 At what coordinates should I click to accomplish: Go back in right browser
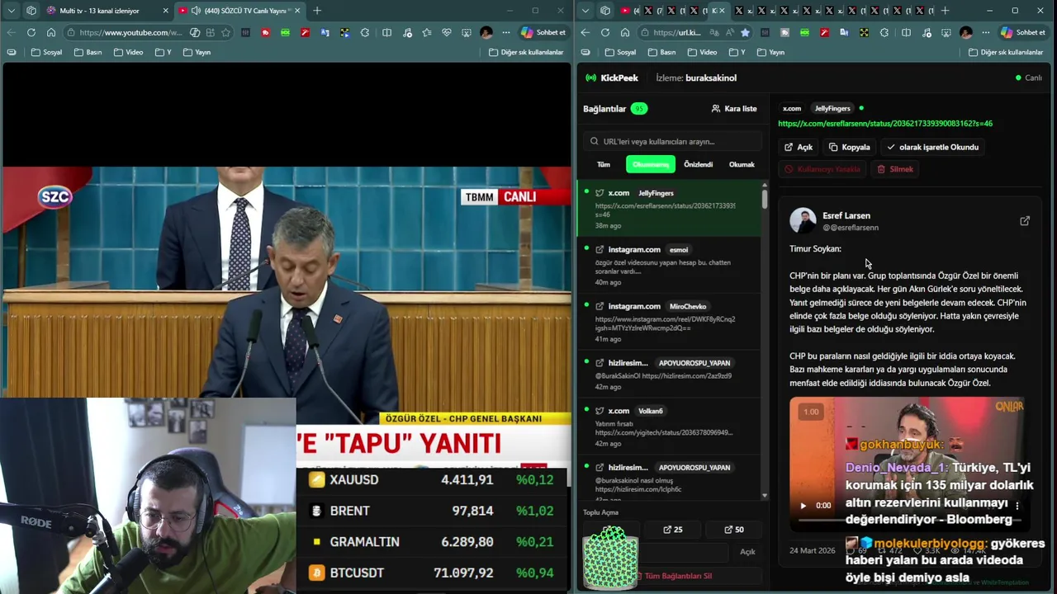coord(585,32)
